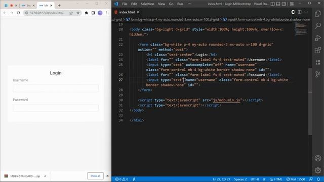Toggle Secondary Side Bar layout button
This screenshot has width=324, height=182.
tap(284, 4)
